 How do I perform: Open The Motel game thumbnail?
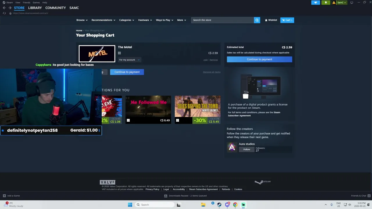point(97,54)
